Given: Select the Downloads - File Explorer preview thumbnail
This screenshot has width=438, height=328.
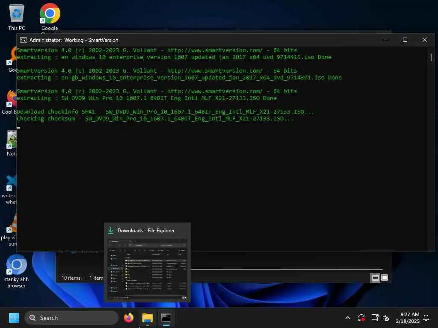Looking at the screenshot, I should tap(147, 269).
